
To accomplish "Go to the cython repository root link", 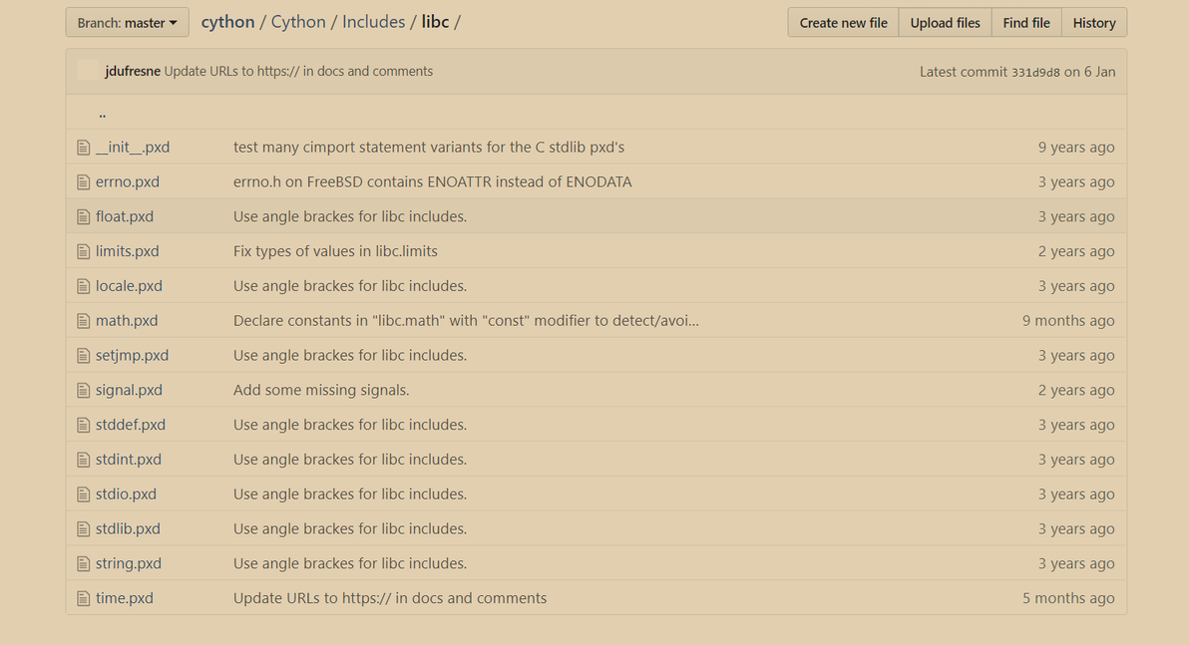I will (x=227, y=22).
